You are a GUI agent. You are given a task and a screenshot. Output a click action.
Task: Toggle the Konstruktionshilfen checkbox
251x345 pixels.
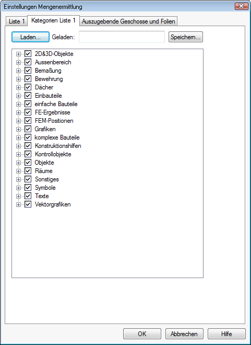28,146
